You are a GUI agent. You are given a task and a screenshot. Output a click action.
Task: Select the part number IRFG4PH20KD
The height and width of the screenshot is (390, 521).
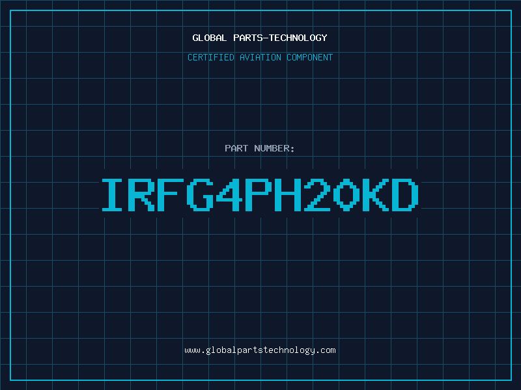260,195
